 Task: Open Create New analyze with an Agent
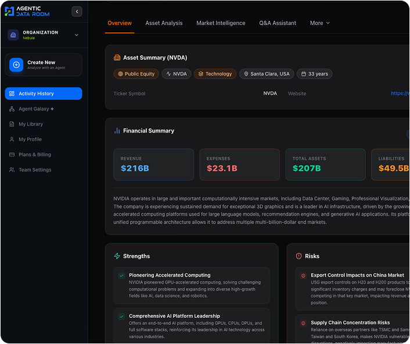(44, 65)
